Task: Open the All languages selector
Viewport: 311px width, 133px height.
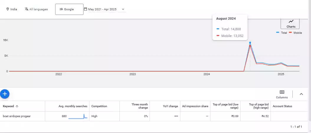Action: click(36, 9)
